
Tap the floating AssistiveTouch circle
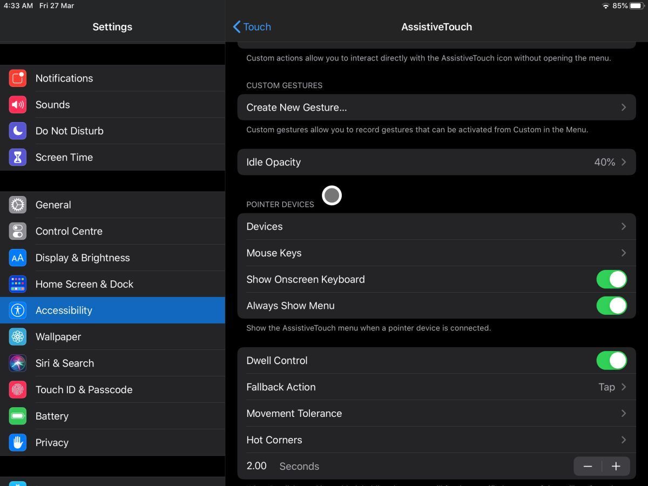[332, 195]
